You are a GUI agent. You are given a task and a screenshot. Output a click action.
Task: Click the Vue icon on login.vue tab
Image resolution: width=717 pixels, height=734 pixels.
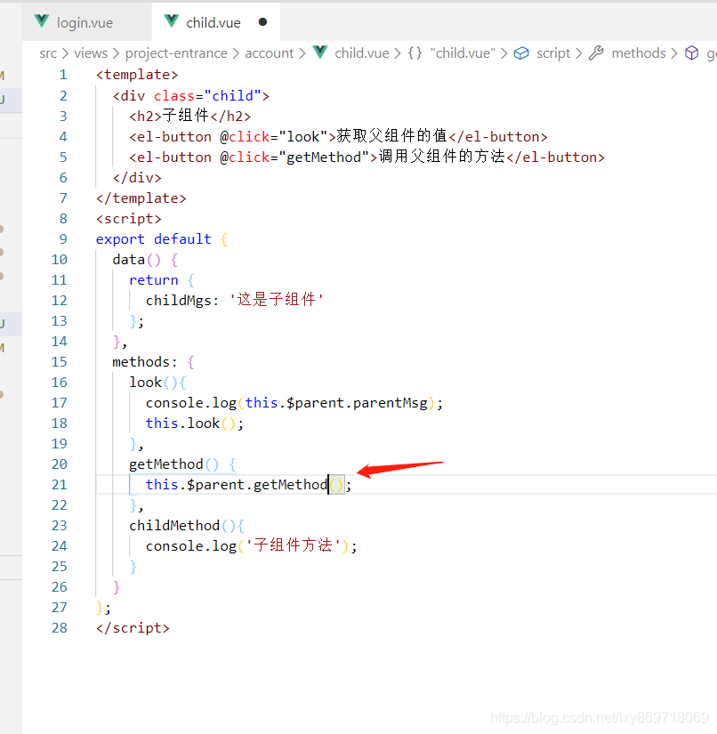pos(42,21)
